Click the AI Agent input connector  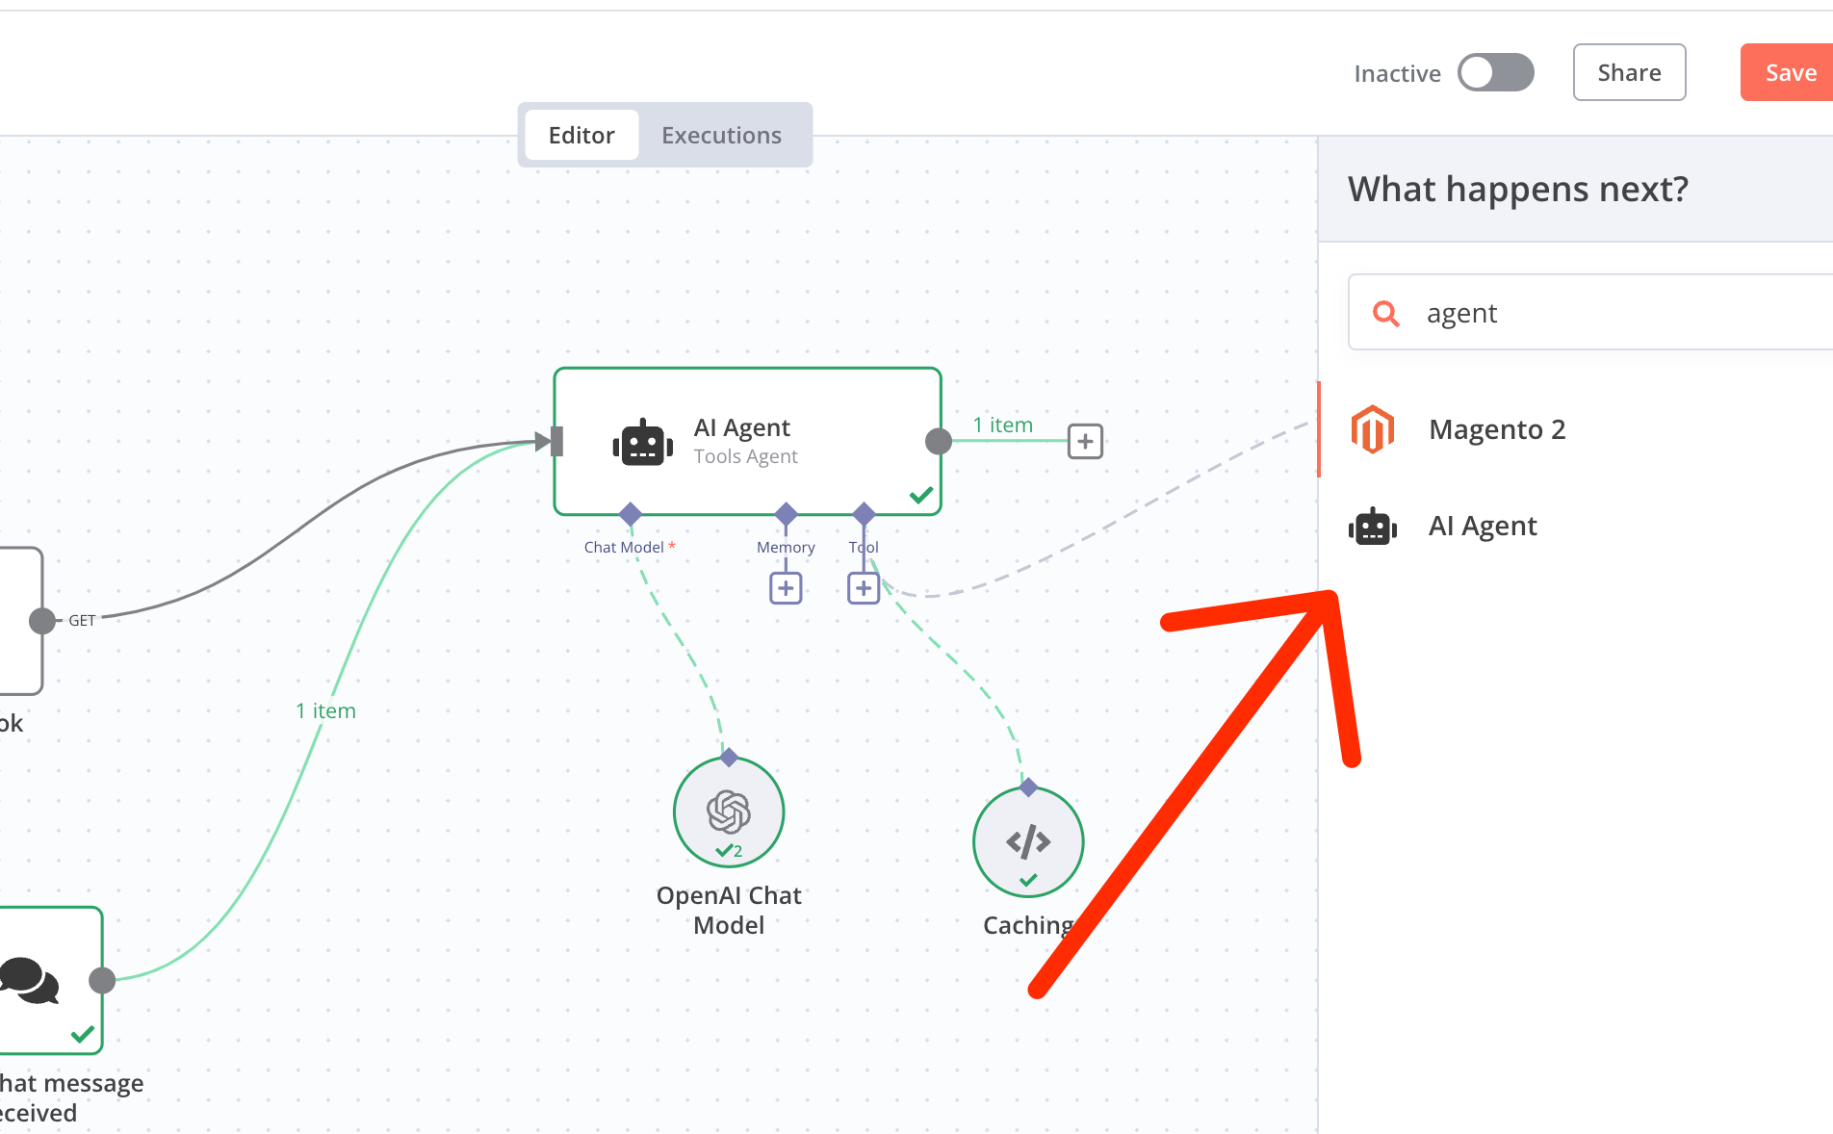[x=556, y=442]
